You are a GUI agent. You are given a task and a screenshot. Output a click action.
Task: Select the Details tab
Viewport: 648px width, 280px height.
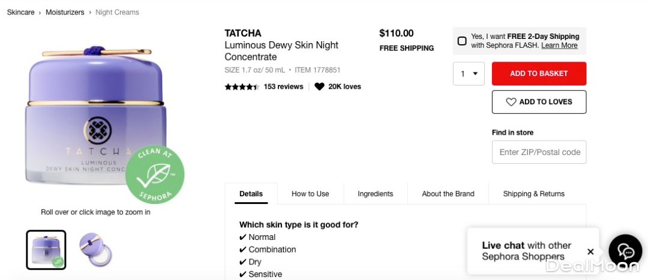pos(251,194)
